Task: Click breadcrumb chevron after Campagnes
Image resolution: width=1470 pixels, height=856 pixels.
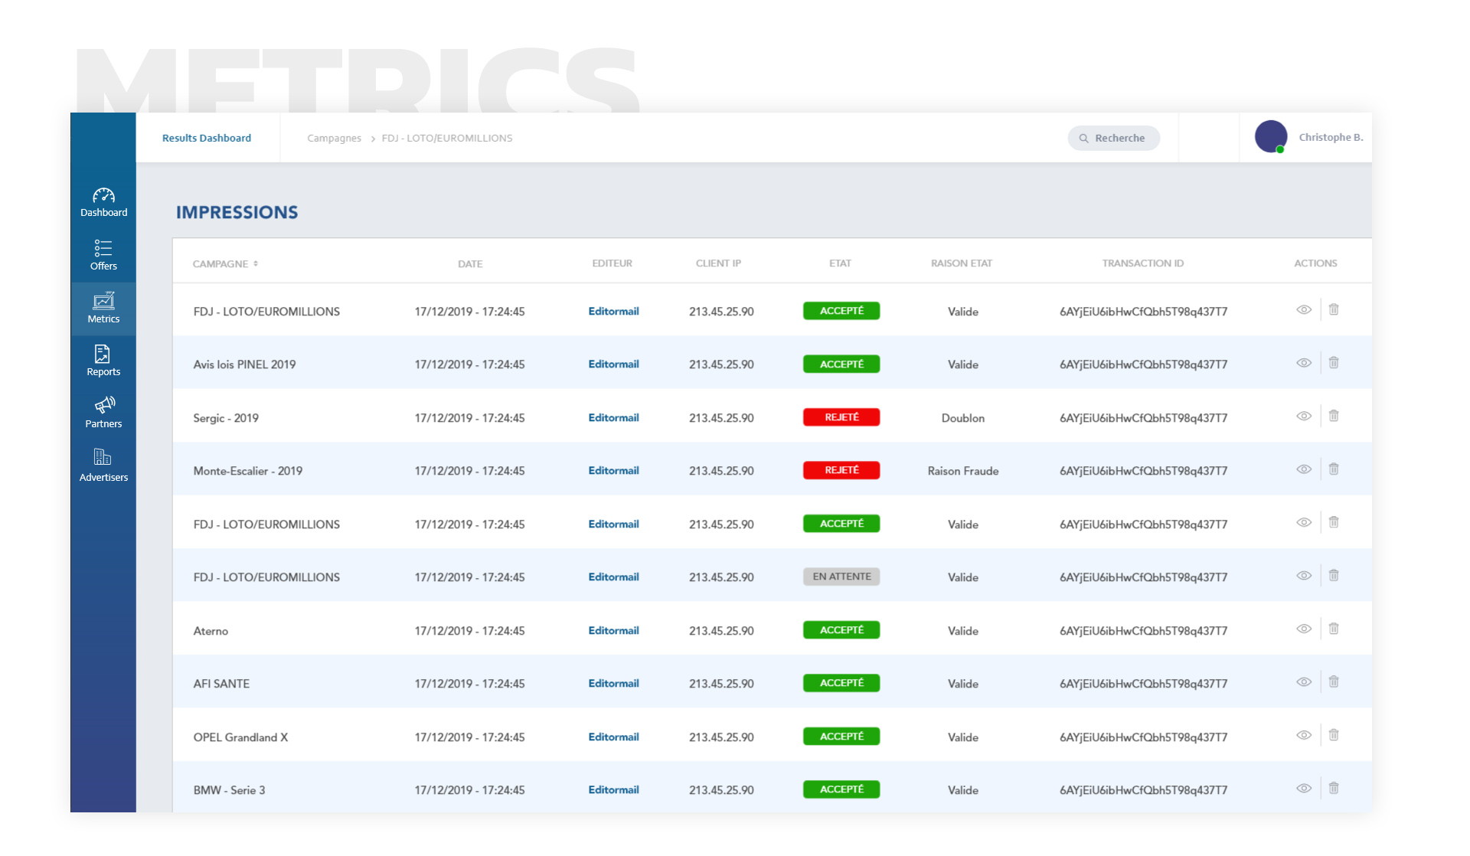Action: click(x=373, y=139)
